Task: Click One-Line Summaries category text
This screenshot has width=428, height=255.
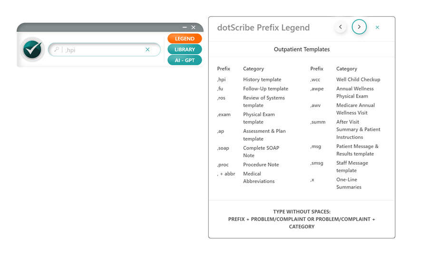Action: click(x=349, y=183)
